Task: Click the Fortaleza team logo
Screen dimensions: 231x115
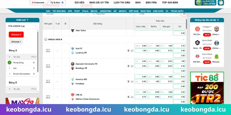Action: [72, 84]
